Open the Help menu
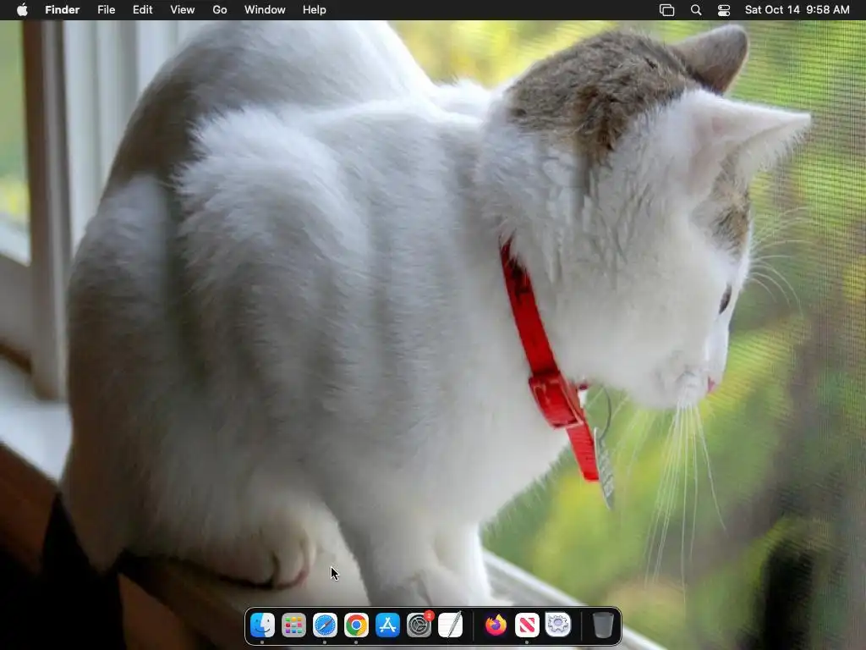This screenshot has width=866, height=650. (x=315, y=10)
